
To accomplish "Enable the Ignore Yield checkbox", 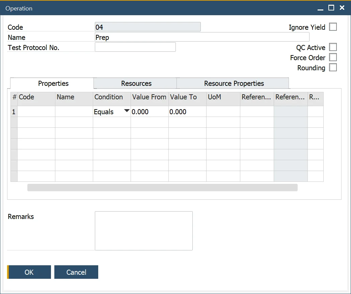I will [x=333, y=27].
